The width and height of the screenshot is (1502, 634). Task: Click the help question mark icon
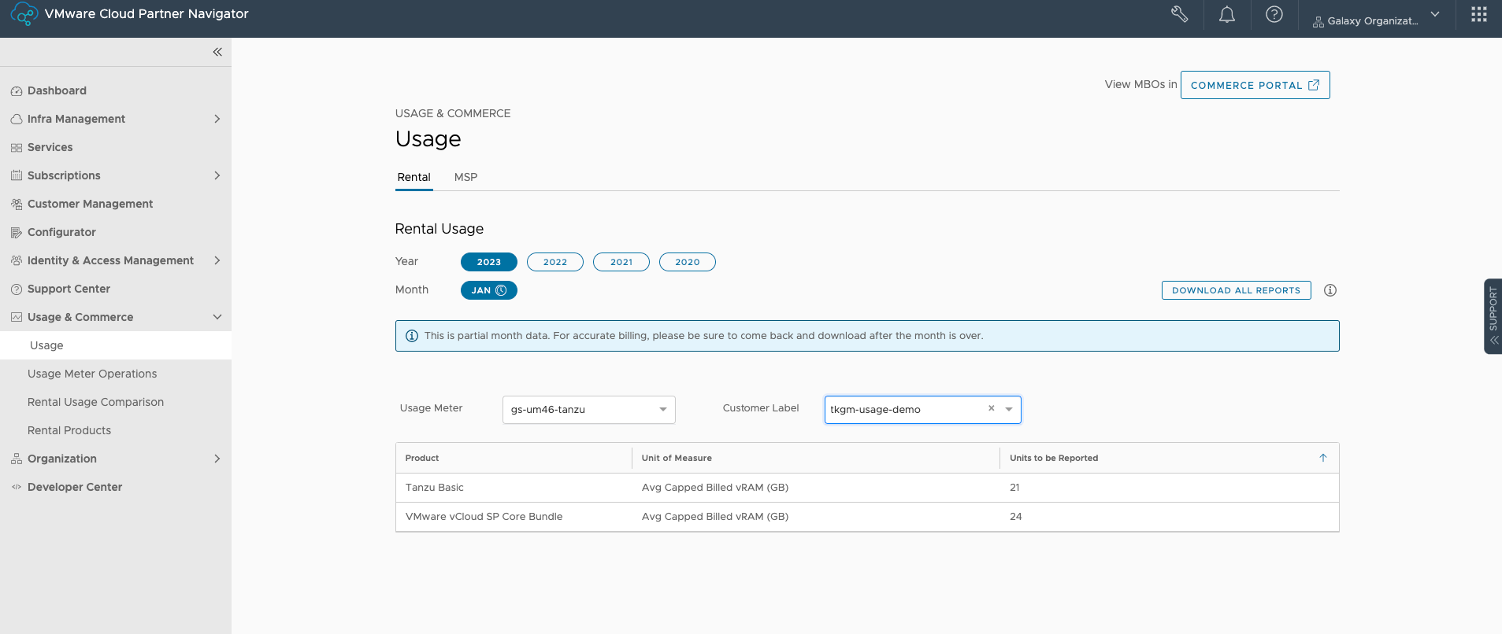(1274, 14)
